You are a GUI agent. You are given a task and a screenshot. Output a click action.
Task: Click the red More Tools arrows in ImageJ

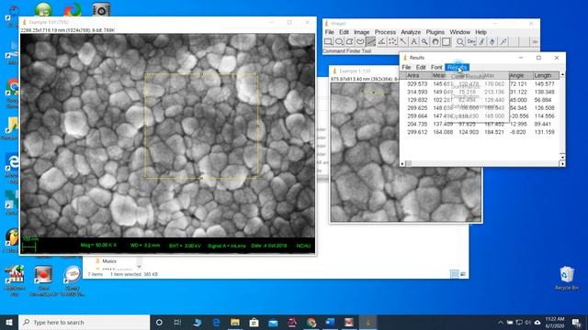535,41
